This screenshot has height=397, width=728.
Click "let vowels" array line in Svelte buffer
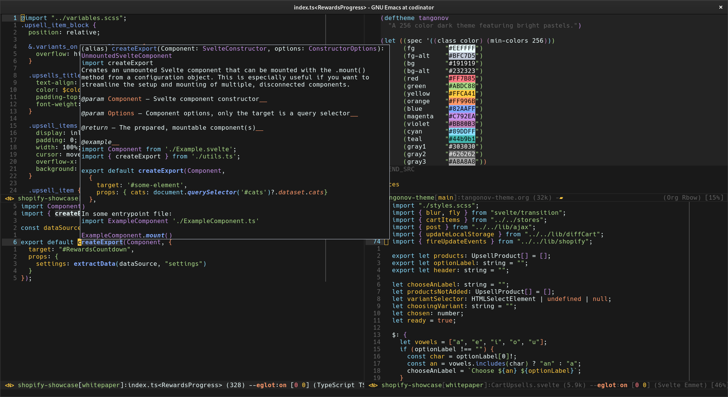473,342
